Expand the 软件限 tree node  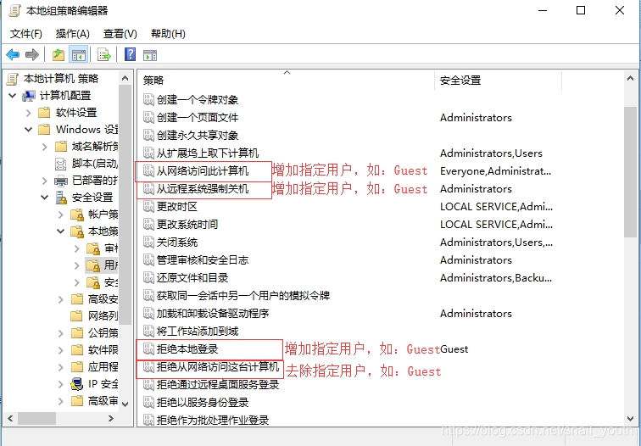61,350
